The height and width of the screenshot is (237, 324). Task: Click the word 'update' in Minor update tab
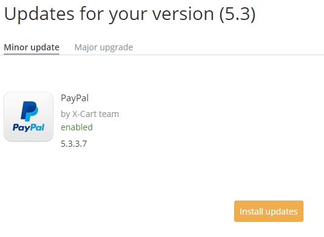pos(45,48)
